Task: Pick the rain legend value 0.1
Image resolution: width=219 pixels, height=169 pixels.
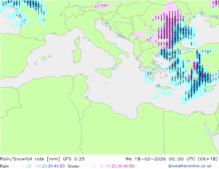Action: click(x=15, y=166)
